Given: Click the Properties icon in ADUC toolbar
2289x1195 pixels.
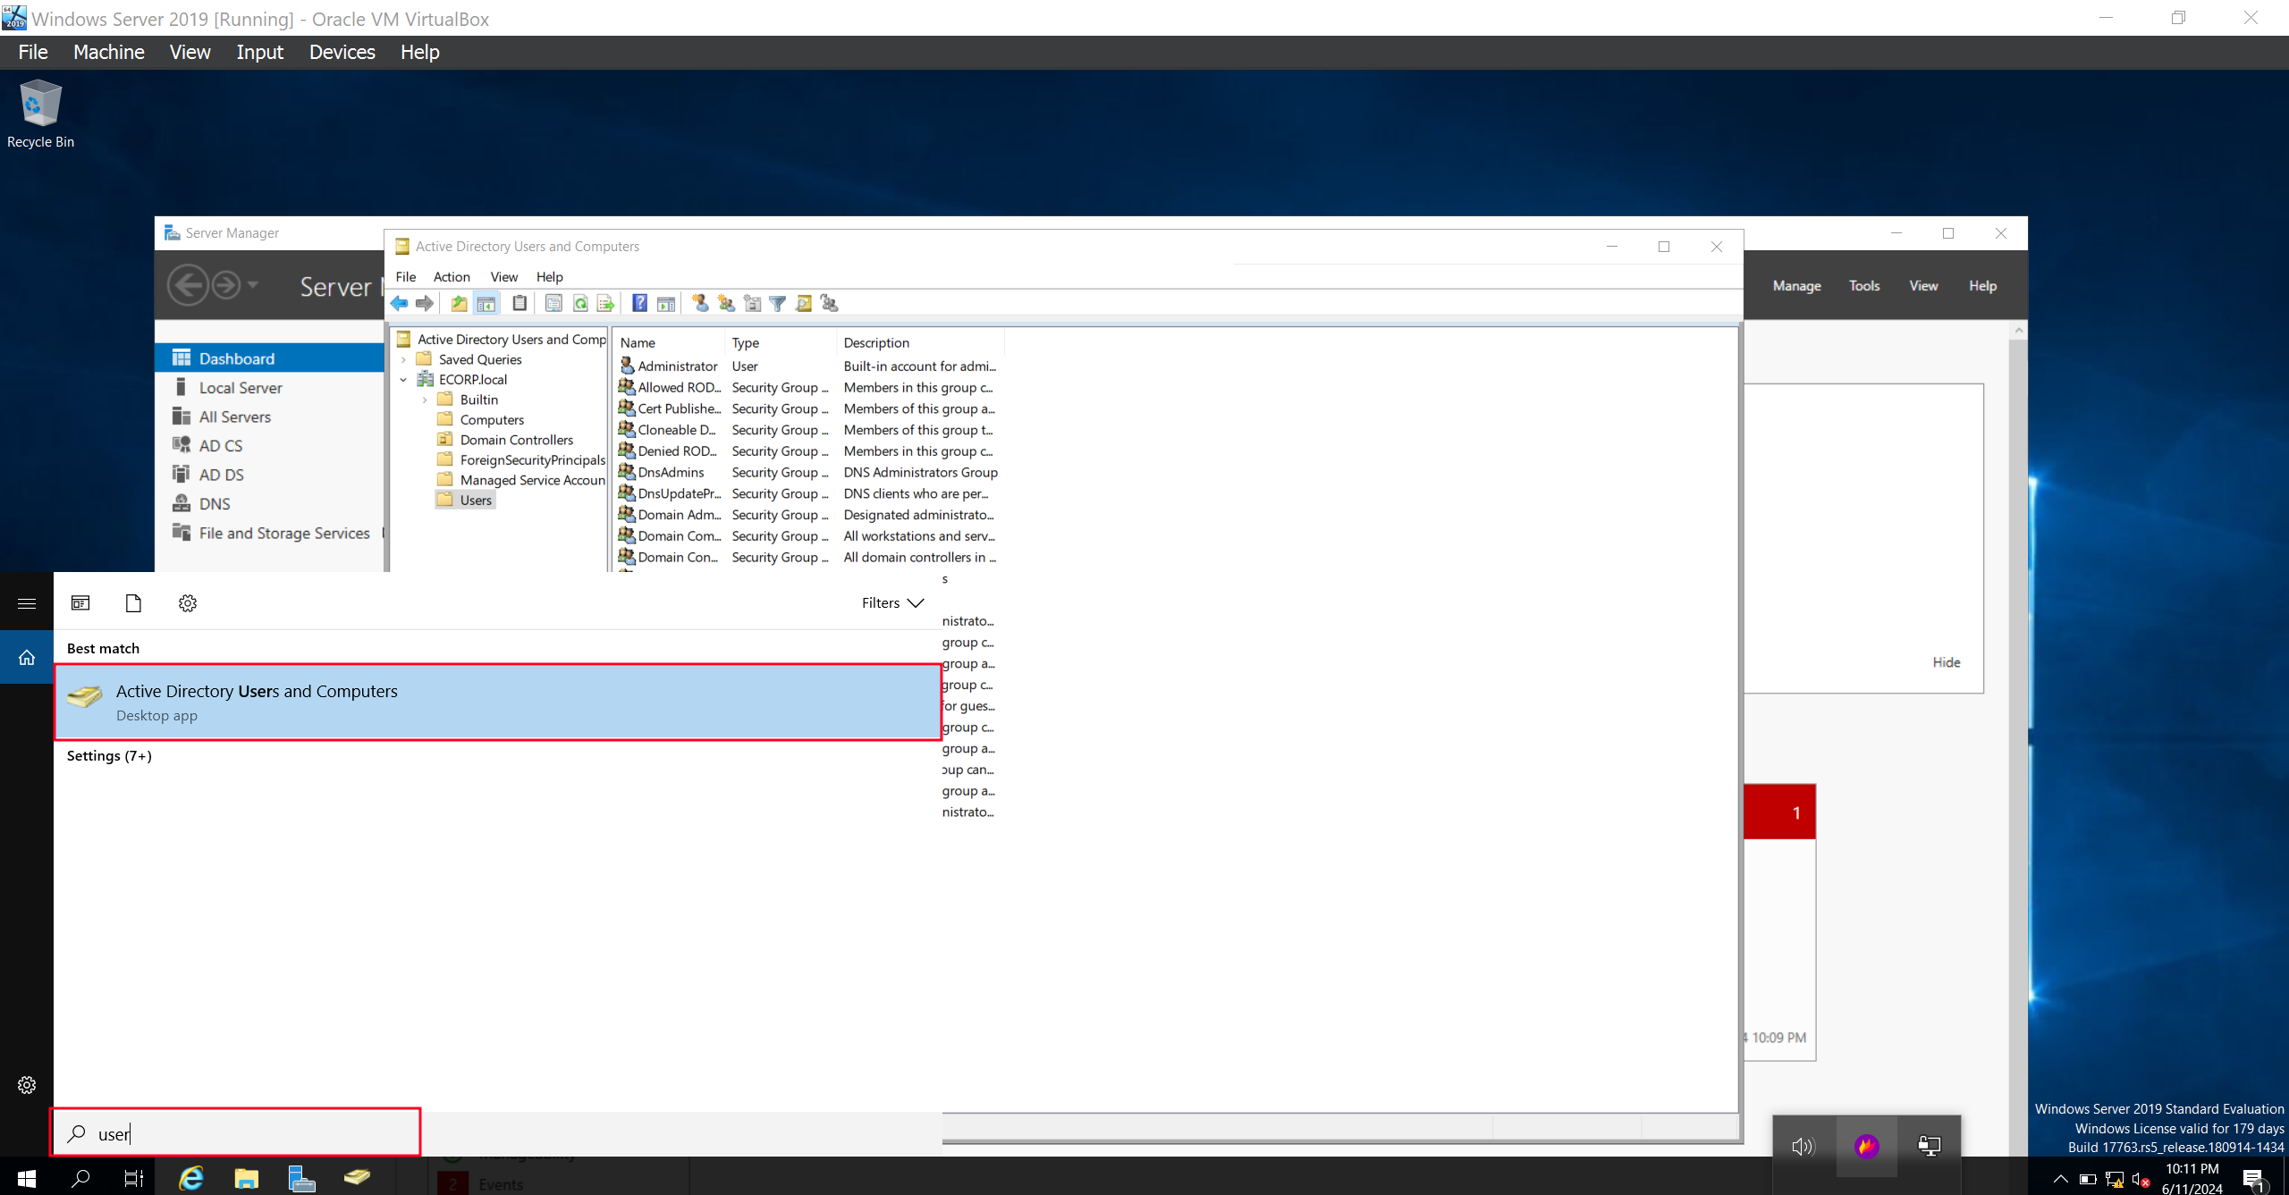Looking at the screenshot, I should 553,304.
